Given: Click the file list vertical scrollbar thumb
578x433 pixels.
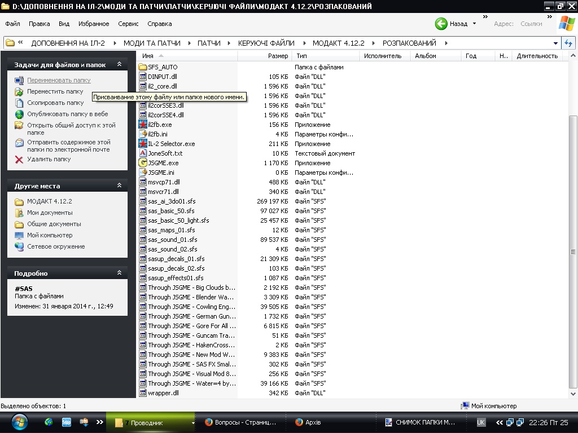Looking at the screenshot, I should click(x=573, y=252).
